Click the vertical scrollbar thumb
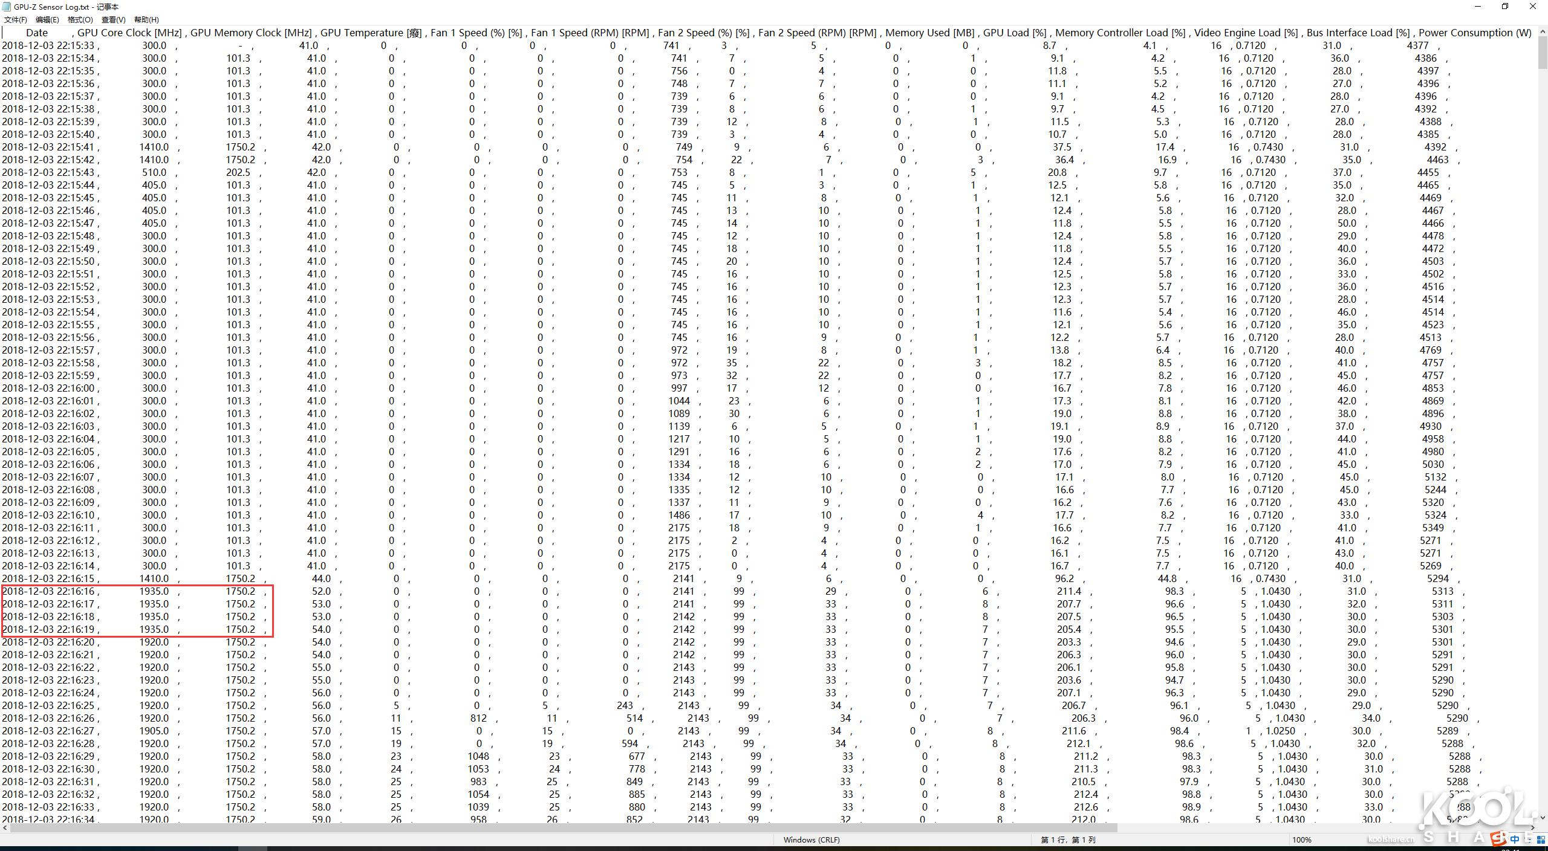Image resolution: width=1548 pixels, height=851 pixels. tap(1542, 51)
